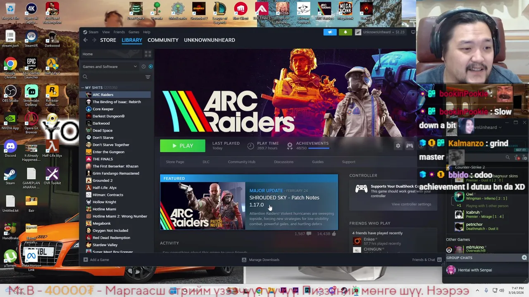Expand Games and Software dropdown

click(x=110, y=66)
